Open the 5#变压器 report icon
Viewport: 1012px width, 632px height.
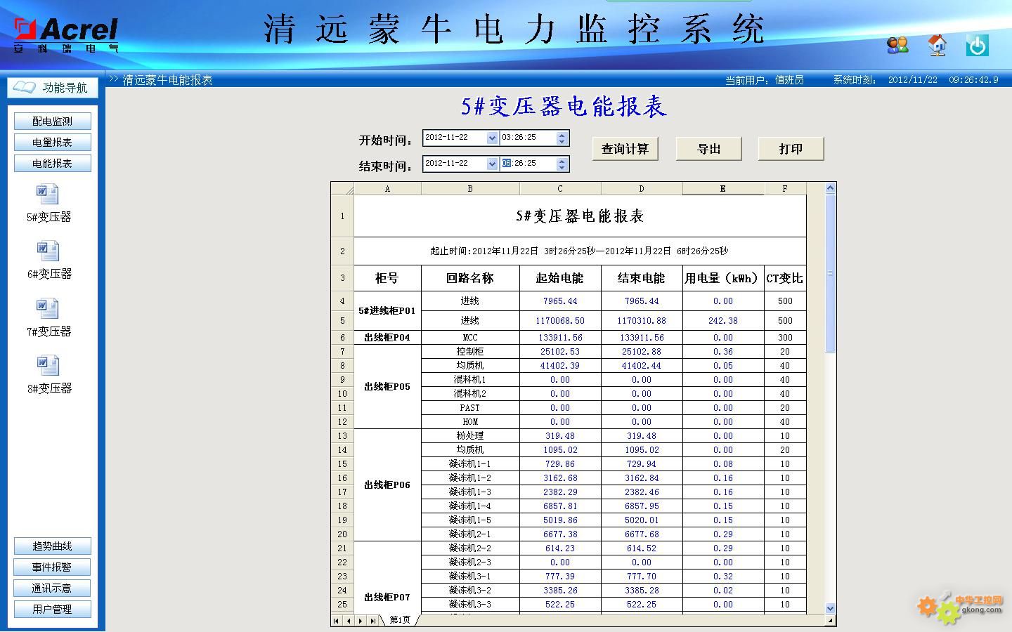point(48,195)
